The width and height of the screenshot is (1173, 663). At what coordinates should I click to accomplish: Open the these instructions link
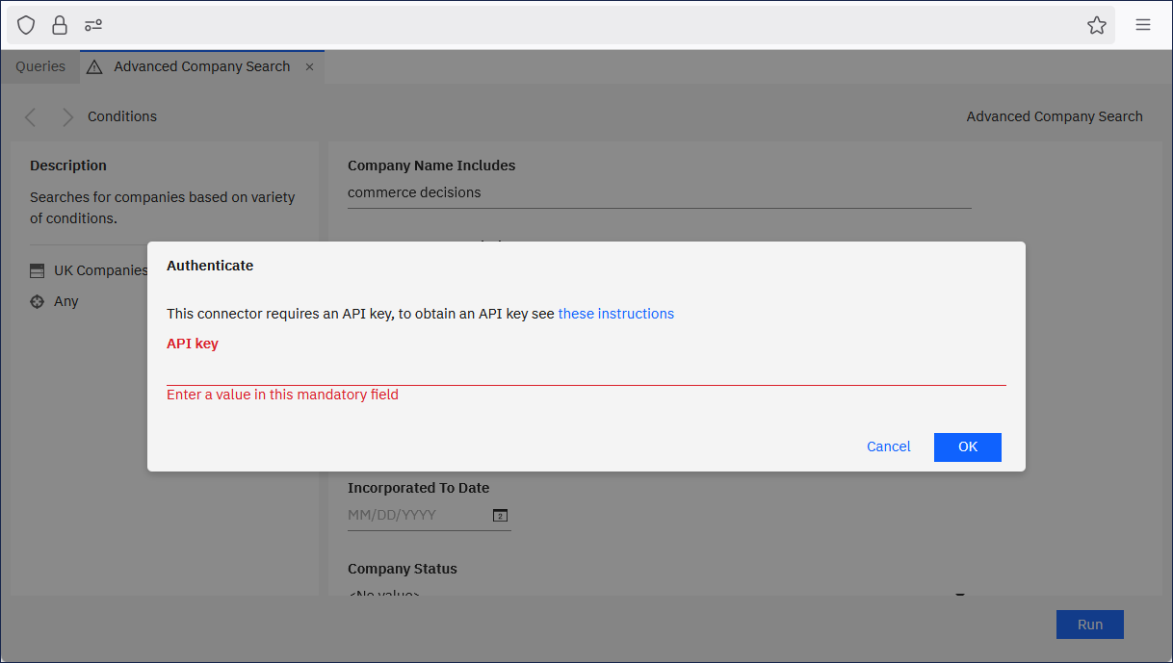[615, 314]
